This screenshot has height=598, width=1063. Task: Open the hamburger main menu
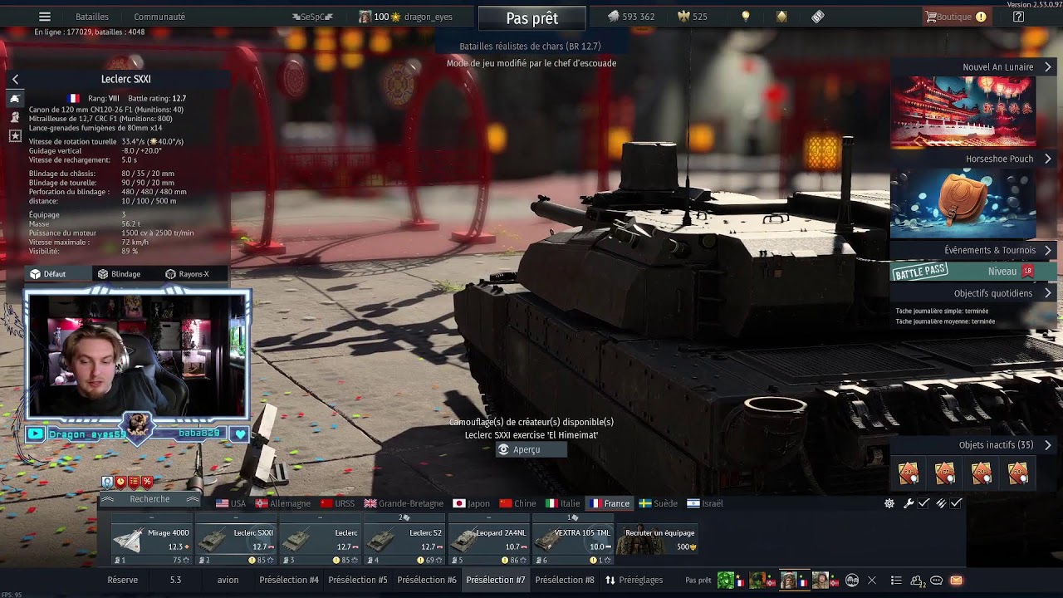pos(45,17)
